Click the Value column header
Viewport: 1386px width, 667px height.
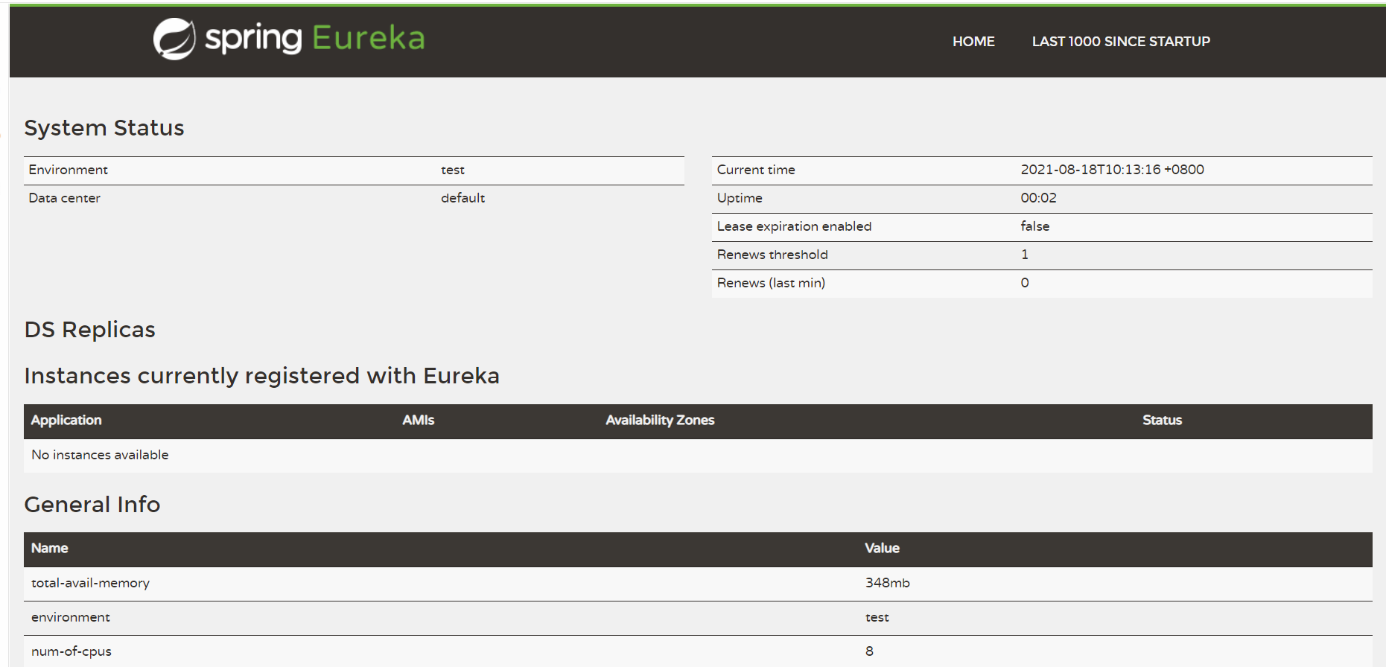point(882,548)
